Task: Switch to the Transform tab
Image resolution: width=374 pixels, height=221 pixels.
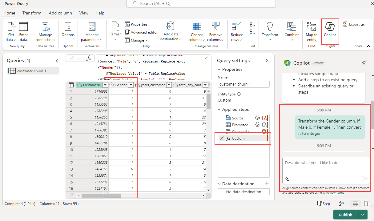Action: pyautogui.click(x=32, y=13)
